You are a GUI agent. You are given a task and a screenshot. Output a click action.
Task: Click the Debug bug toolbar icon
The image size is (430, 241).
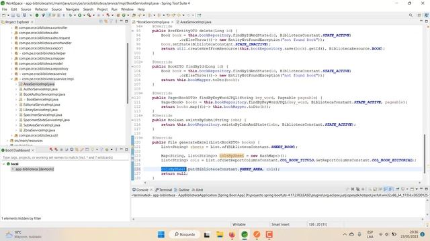pos(71,15)
